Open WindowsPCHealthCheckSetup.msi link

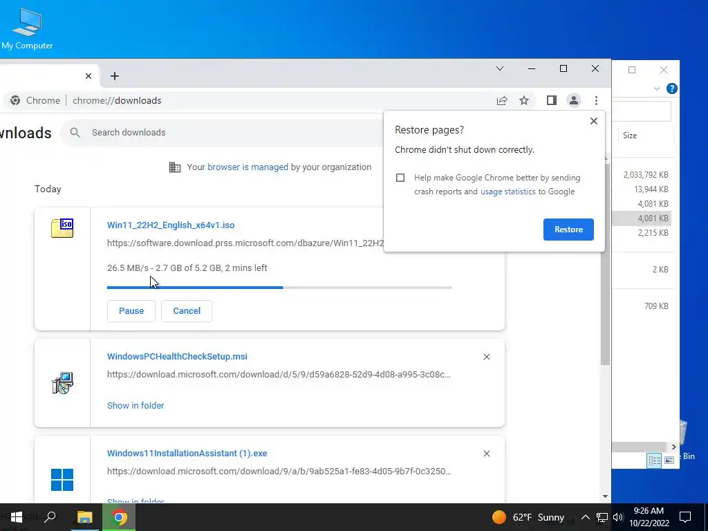[x=177, y=356]
